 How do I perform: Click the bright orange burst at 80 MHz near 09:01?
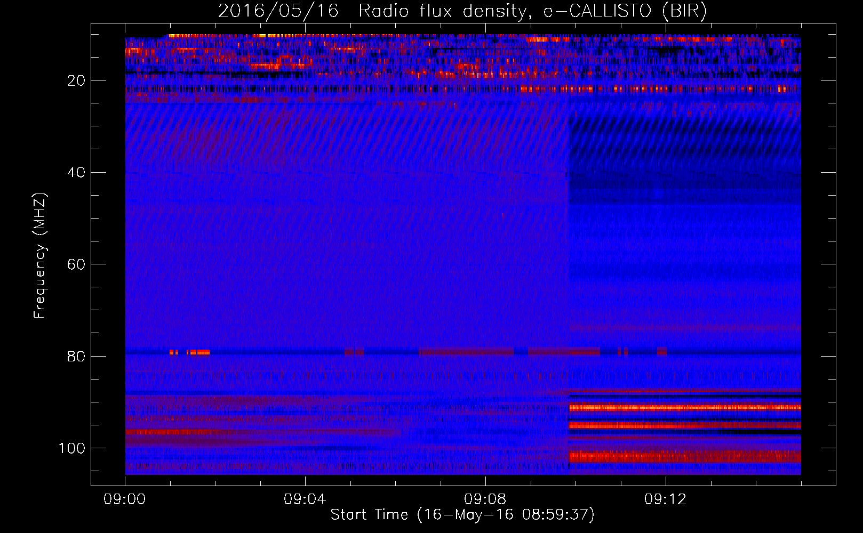click(x=190, y=352)
